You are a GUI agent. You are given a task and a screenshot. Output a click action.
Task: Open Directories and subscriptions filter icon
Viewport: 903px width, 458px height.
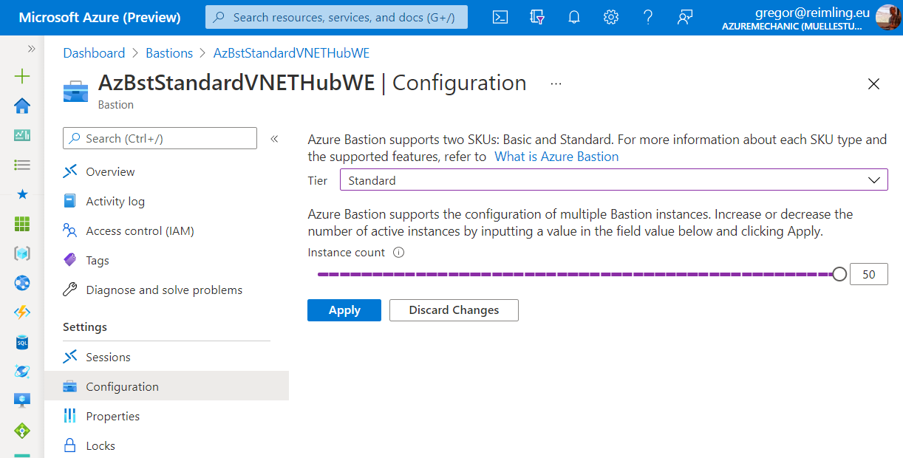pos(537,17)
